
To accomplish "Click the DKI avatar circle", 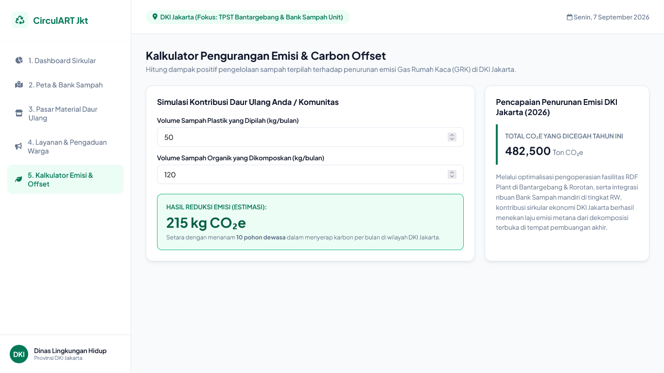I will [19, 354].
